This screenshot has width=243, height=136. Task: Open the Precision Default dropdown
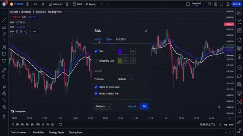pos(125,79)
